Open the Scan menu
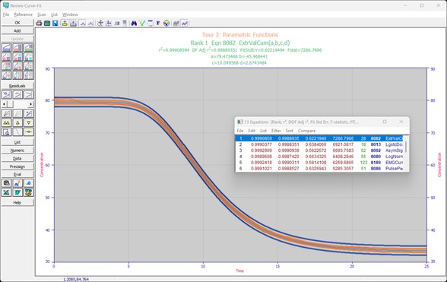The height and width of the screenshot is (282, 447). [42, 14]
